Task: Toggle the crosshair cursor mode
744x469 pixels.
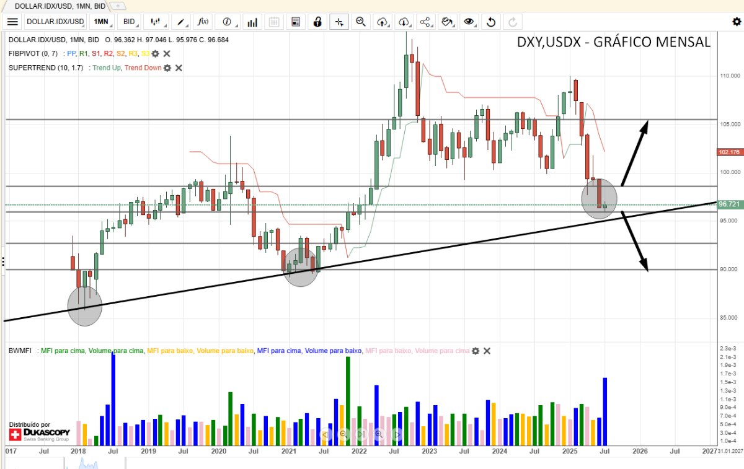Action: pyautogui.click(x=339, y=22)
